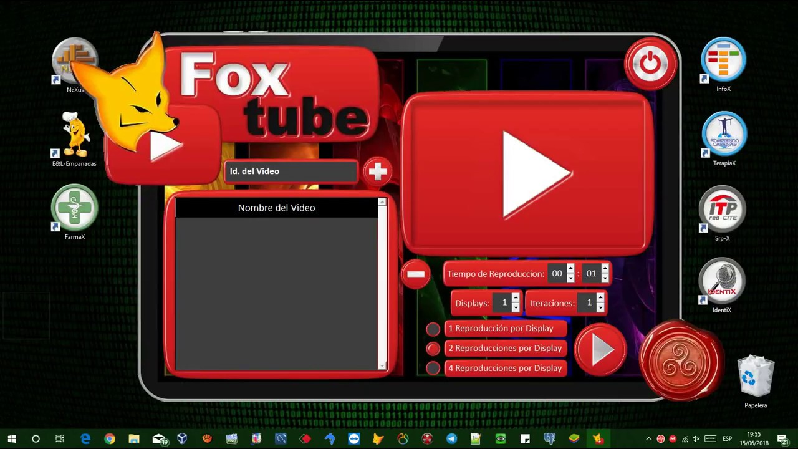Click the minutes field showing 00
The height and width of the screenshot is (449, 798).
557,274
